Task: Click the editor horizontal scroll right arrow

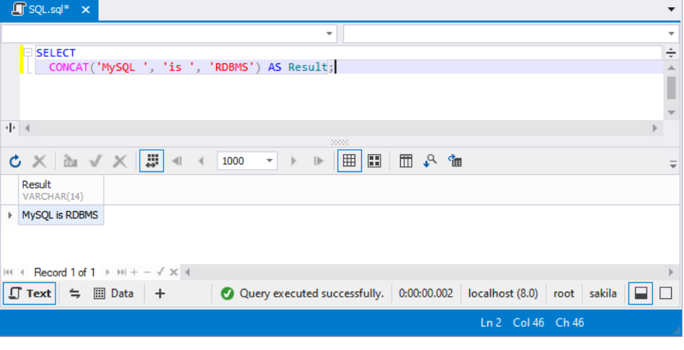Action: tap(654, 128)
